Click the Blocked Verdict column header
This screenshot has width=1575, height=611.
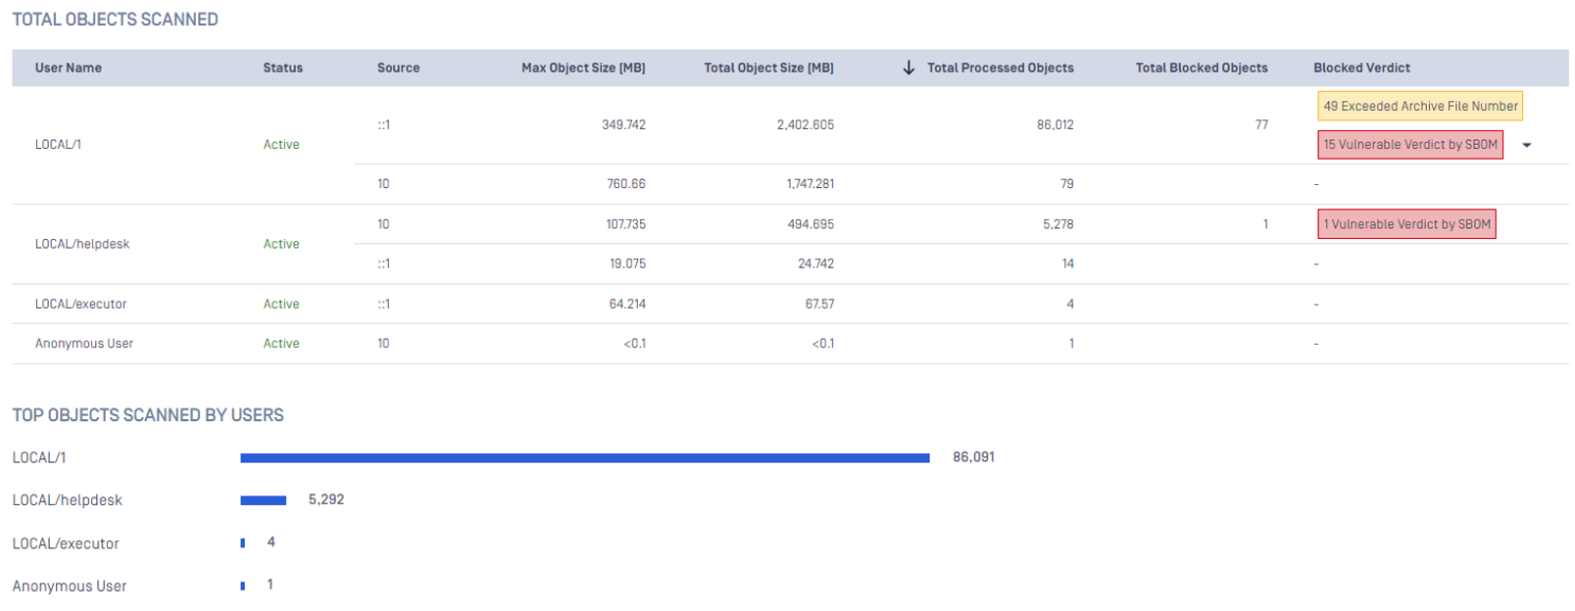tap(1361, 68)
